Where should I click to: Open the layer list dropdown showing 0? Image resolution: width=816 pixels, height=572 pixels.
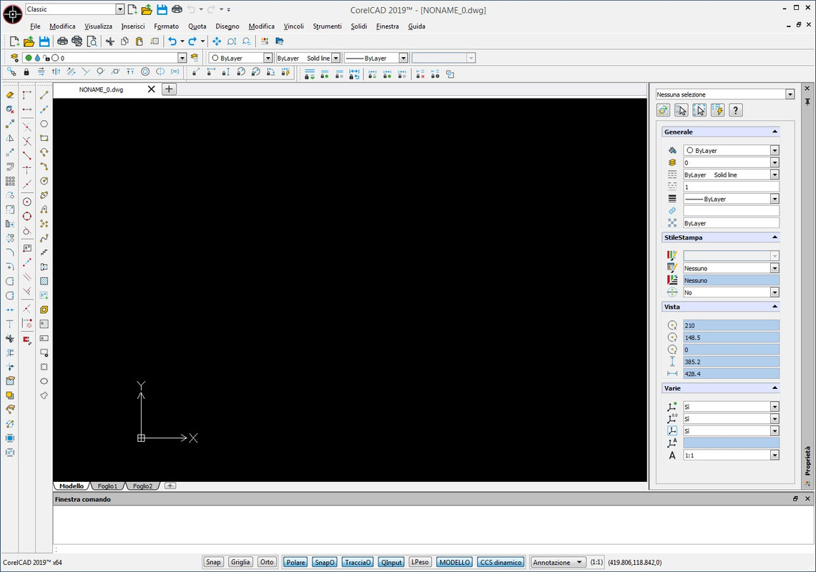[x=182, y=58]
